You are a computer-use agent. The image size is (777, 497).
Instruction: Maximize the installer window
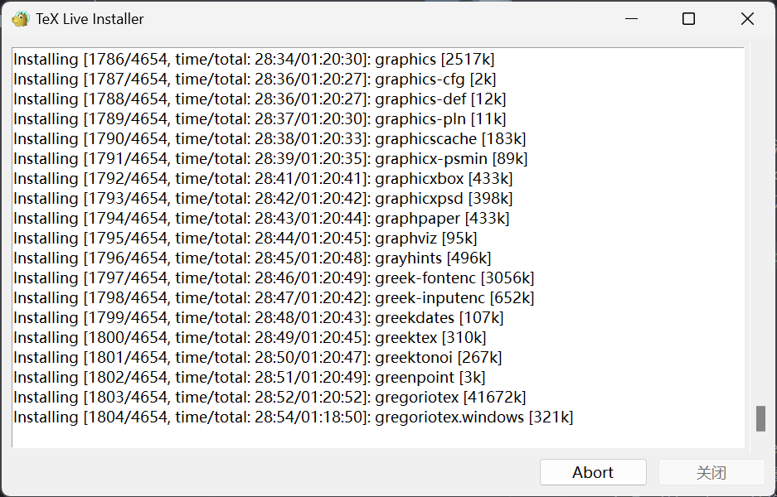click(x=688, y=19)
